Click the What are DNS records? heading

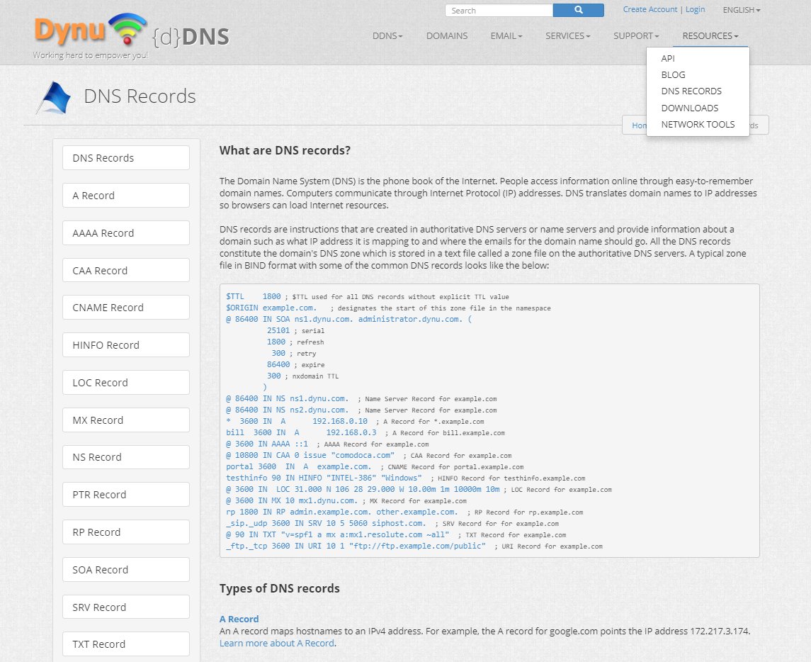(x=285, y=150)
